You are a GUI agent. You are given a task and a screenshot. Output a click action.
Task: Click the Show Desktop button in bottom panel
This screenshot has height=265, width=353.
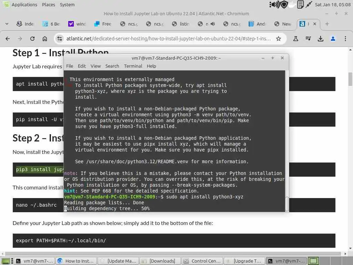(x=6, y=261)
